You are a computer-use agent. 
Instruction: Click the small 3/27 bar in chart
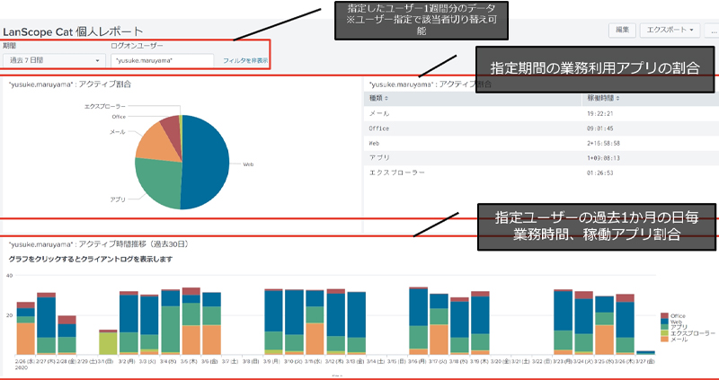pyautogui.click(x=645, y=352)
